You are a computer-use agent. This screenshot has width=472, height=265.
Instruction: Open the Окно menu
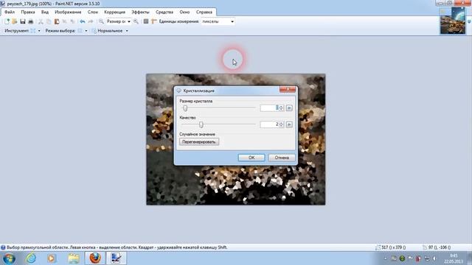[x=184, y=12]
